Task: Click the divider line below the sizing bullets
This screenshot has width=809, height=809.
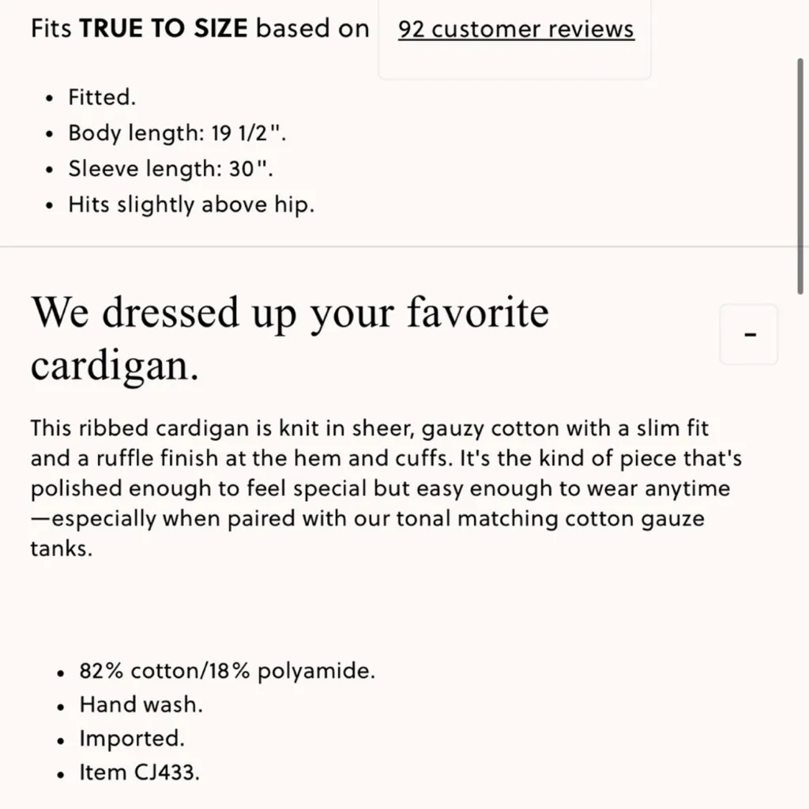Action: tap(404, 246)
